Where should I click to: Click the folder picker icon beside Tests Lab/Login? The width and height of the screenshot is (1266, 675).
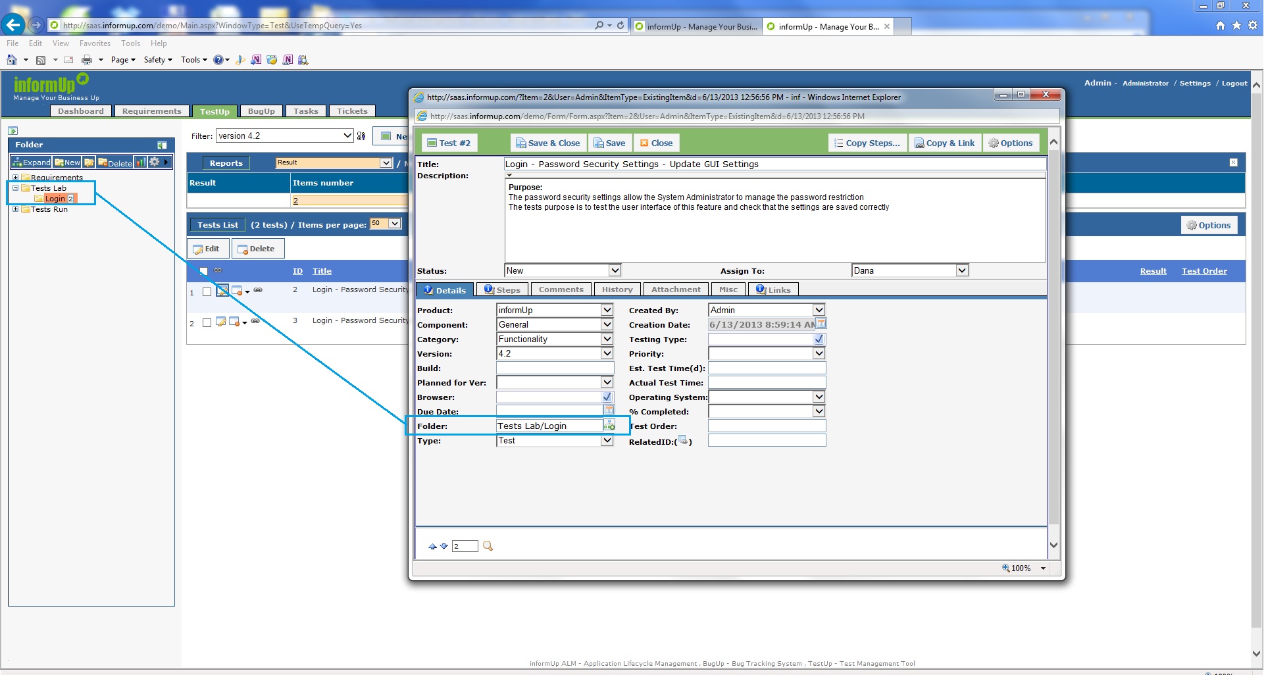(609, 426)
